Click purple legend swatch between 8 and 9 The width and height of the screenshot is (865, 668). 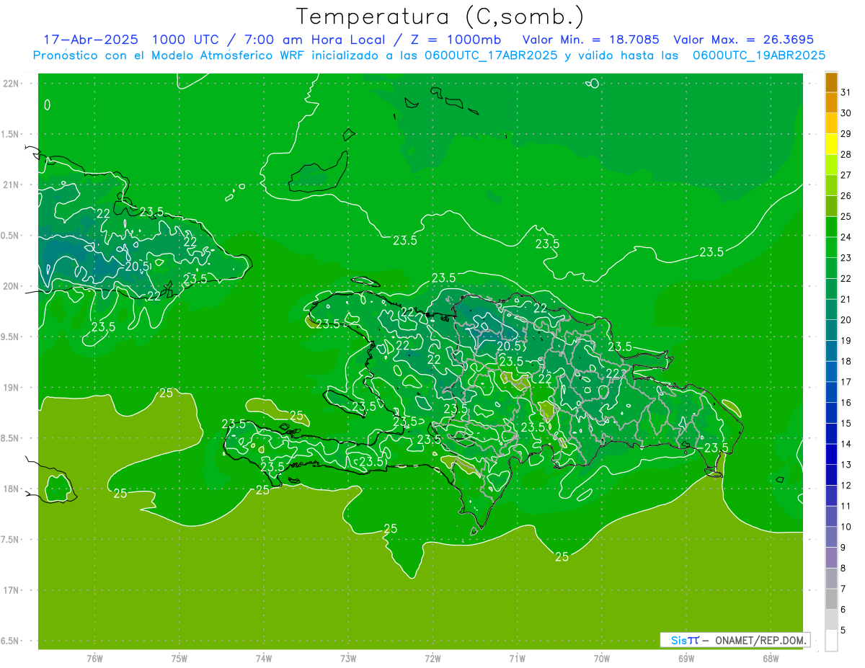[831, 558]
